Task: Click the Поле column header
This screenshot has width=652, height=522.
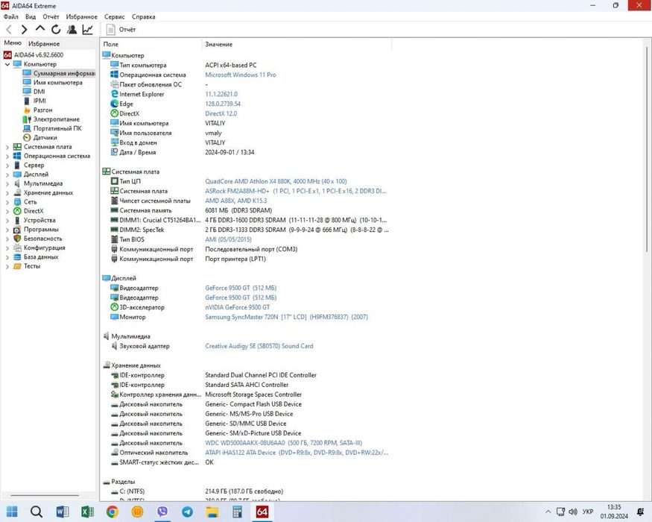Action: click(151, 44)
